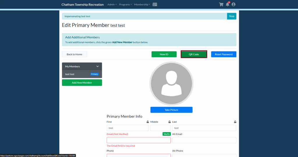Open the QR Code button
Screen dimensions: 298x157
[x=194, y=54]
